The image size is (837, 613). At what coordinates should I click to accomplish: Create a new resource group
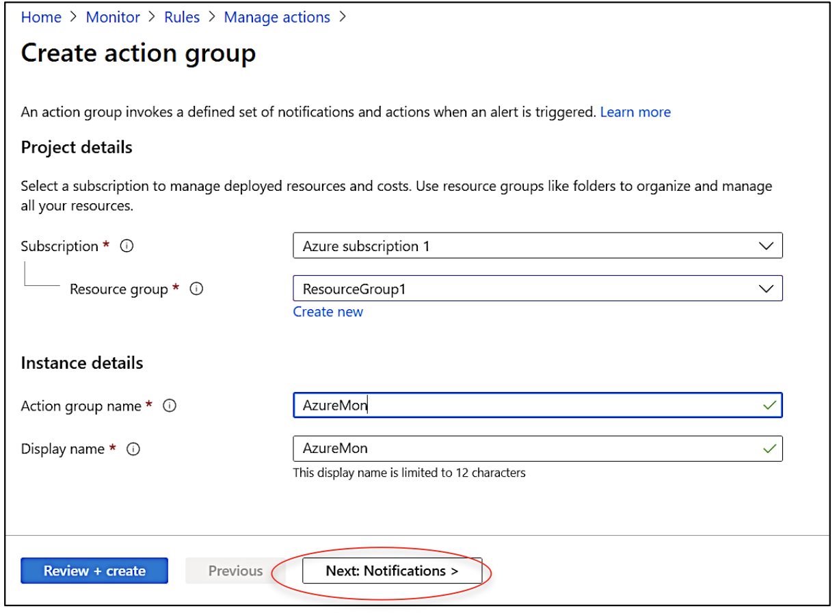328,311
